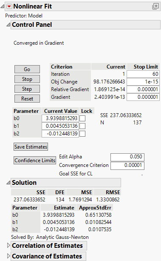The image size is (161, 261).
Task: Edit b2 current value field
Action: tap(60, 134)
